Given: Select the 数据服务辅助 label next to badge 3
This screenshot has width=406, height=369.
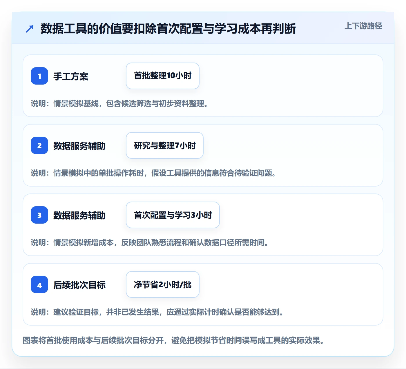Looking at the screenshot, I should 79,215.
